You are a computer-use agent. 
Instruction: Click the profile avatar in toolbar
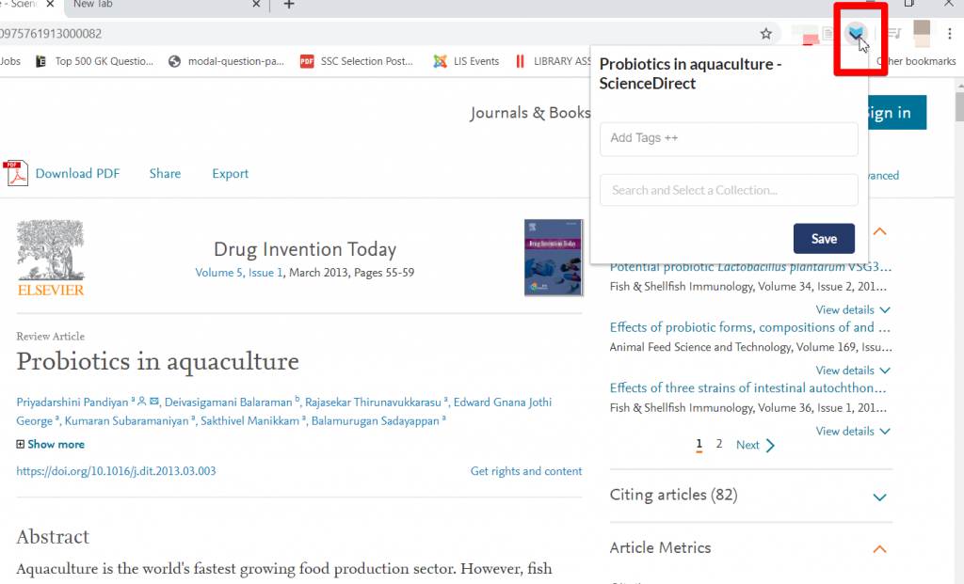(922, 34)
